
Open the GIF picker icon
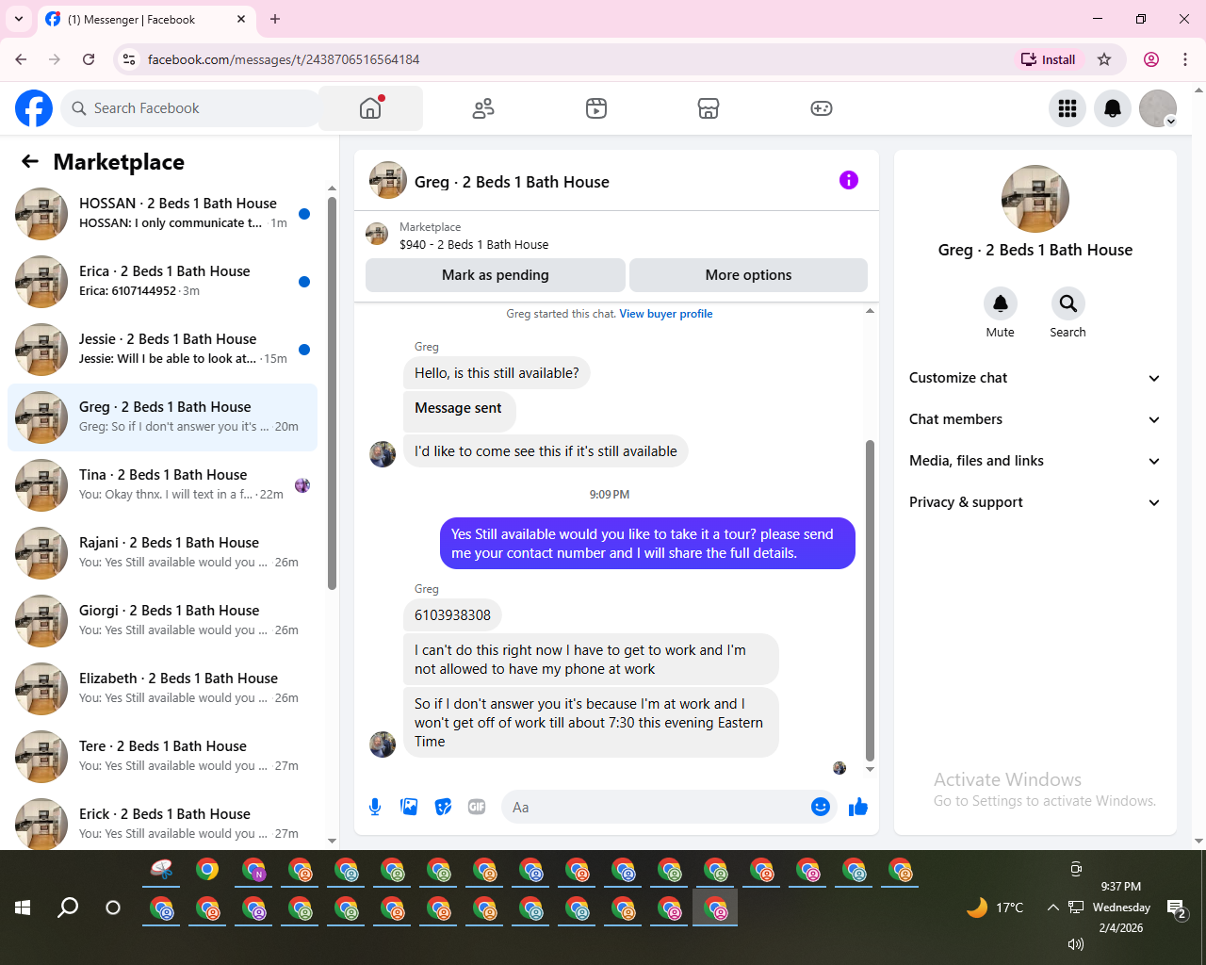pos(477,807)
